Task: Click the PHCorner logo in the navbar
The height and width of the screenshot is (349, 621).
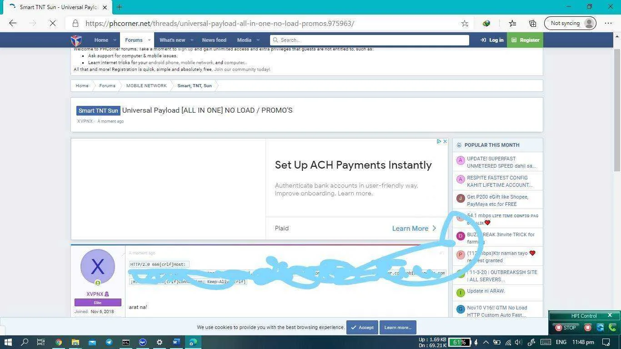Action: pos(76,40)
